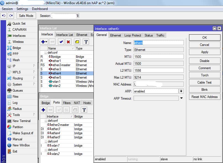The image size is (223, 163).
Task: Expand the IP submenu
Action: coord(34,66)
